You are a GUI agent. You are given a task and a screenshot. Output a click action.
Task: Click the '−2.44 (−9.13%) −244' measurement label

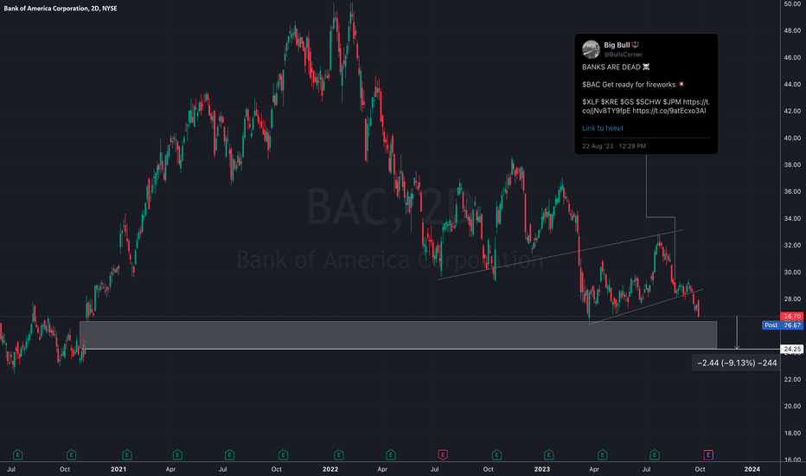pos(737,363)
